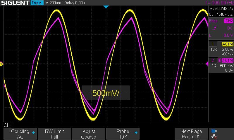Click the Probe softkey blue arrow

(x=136, y=132)
